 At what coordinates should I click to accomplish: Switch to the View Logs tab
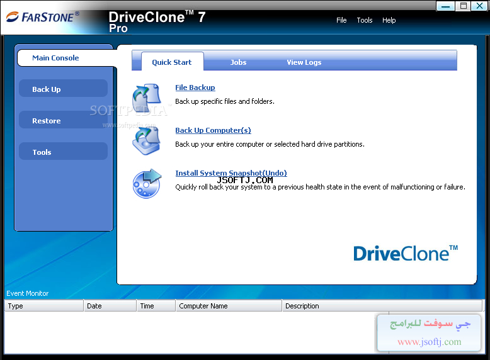(x=304, y=62)
